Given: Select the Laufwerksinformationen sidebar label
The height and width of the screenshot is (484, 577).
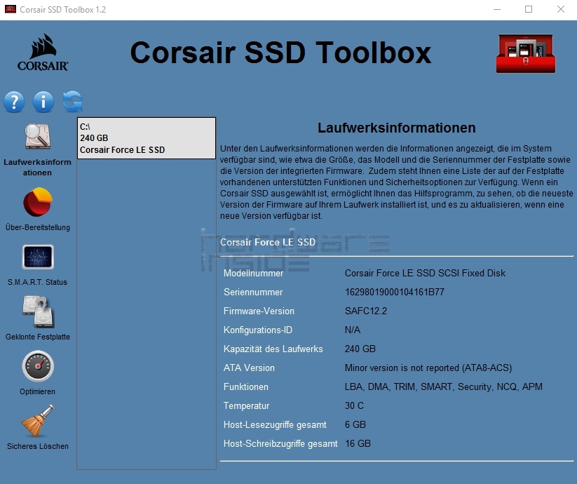Looking at the screenshot, I should [38, 167].
